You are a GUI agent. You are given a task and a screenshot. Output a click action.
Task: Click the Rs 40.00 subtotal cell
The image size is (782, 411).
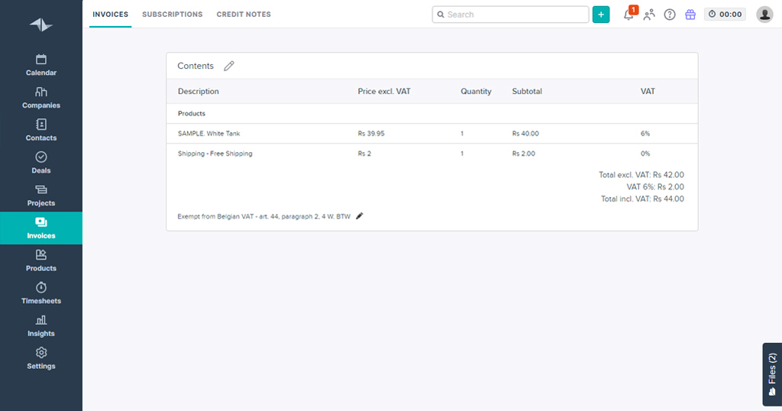coord(525,134)
